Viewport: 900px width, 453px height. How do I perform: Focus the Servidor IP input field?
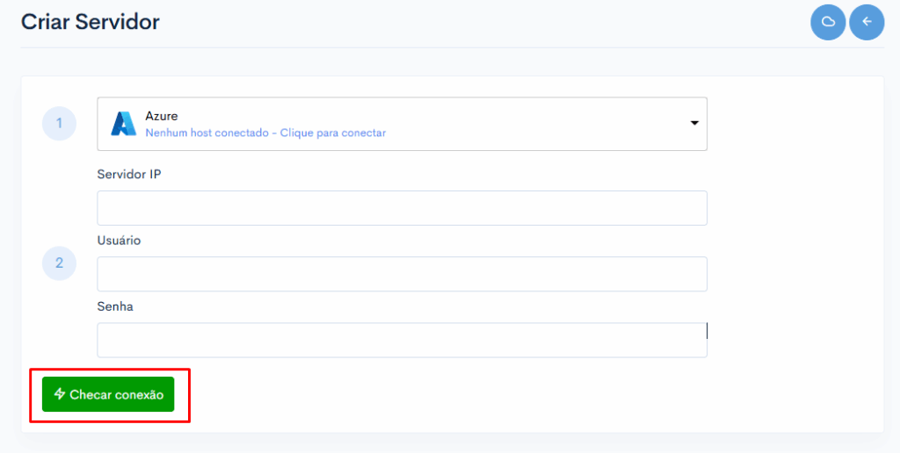402,207
